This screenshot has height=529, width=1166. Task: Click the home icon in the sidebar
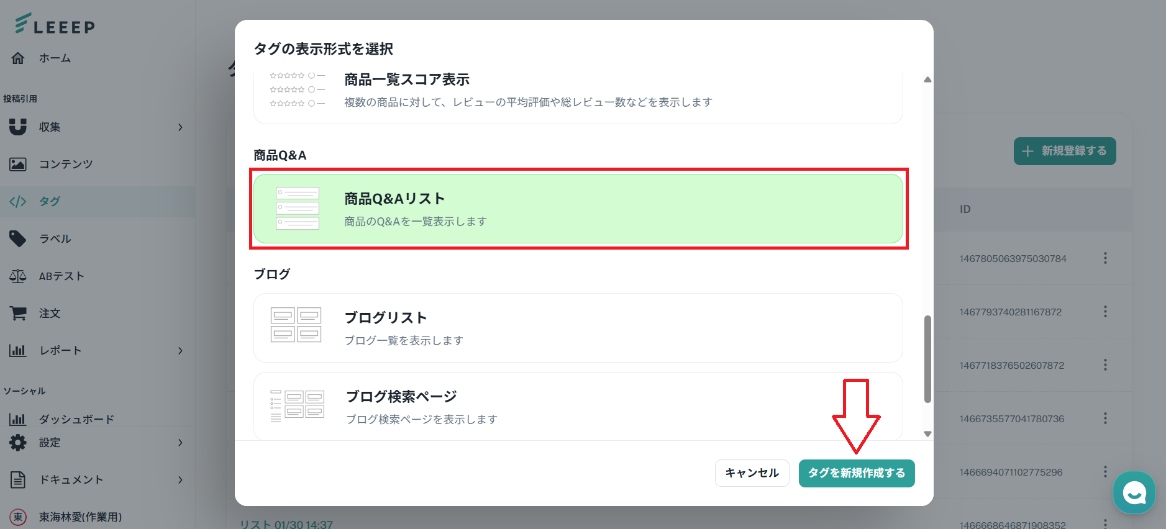tap(18, 58)
